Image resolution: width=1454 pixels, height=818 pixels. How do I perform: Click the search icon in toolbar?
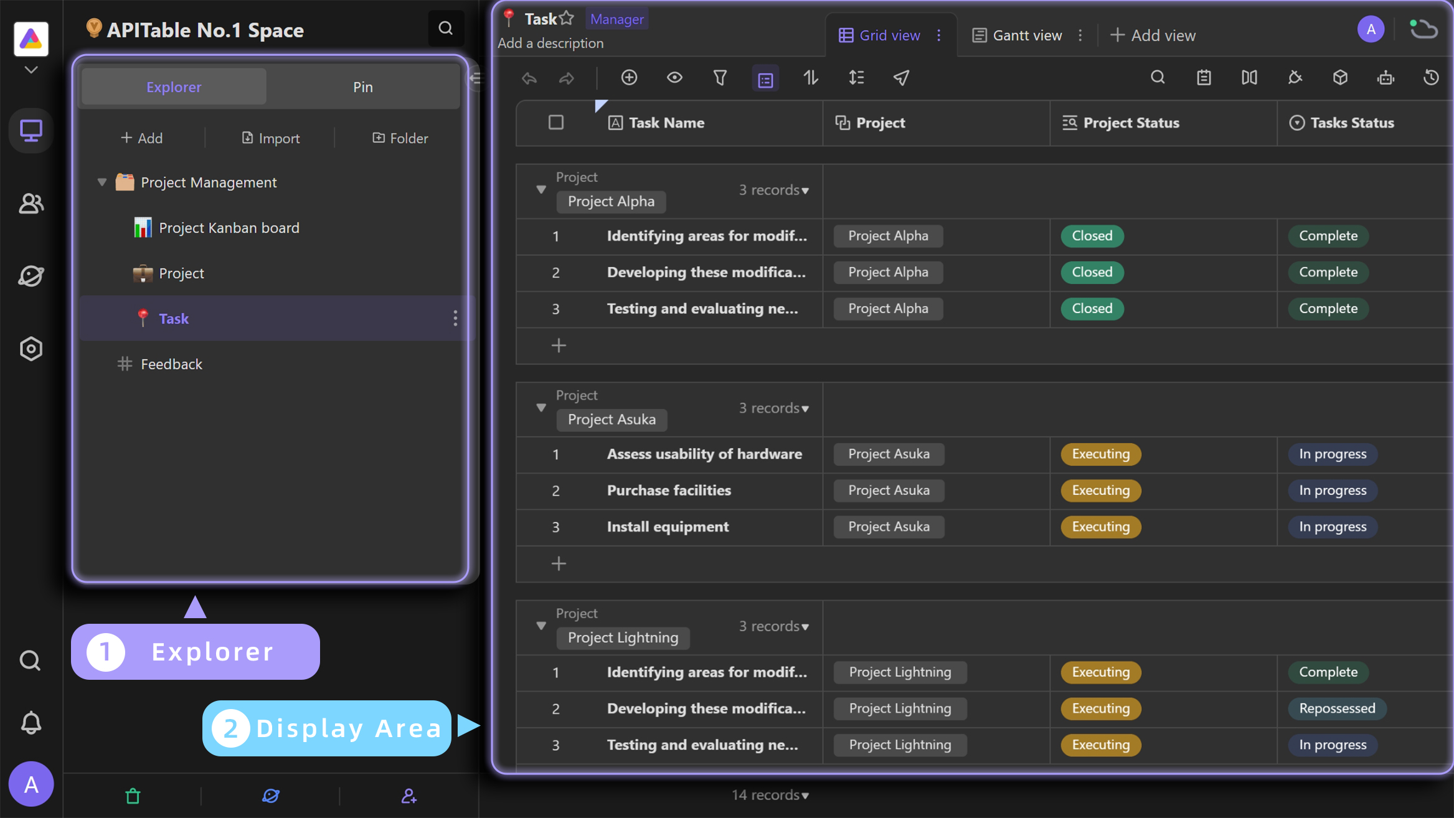[1158, 78]
